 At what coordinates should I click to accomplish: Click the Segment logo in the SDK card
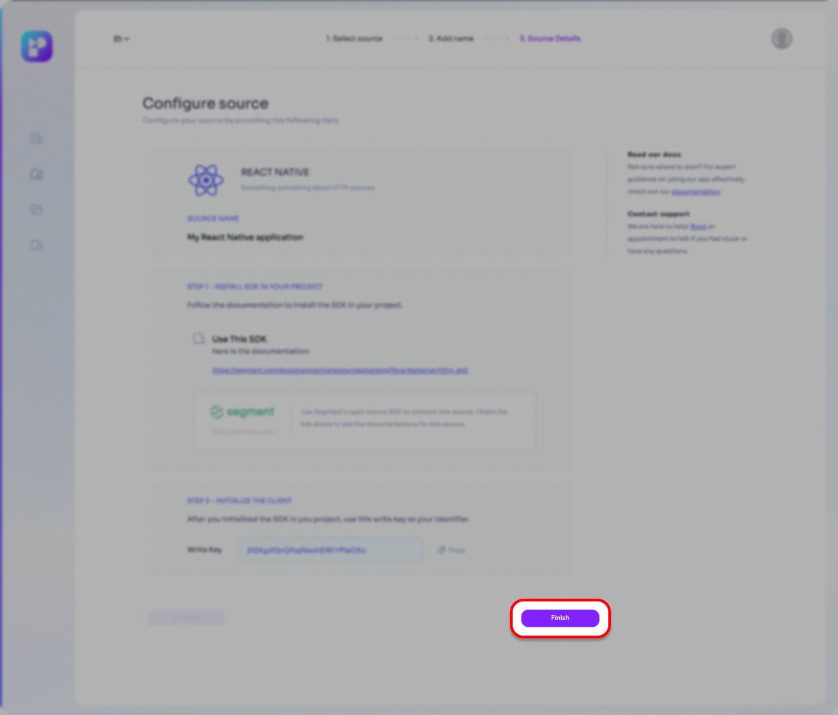point(243,412)
